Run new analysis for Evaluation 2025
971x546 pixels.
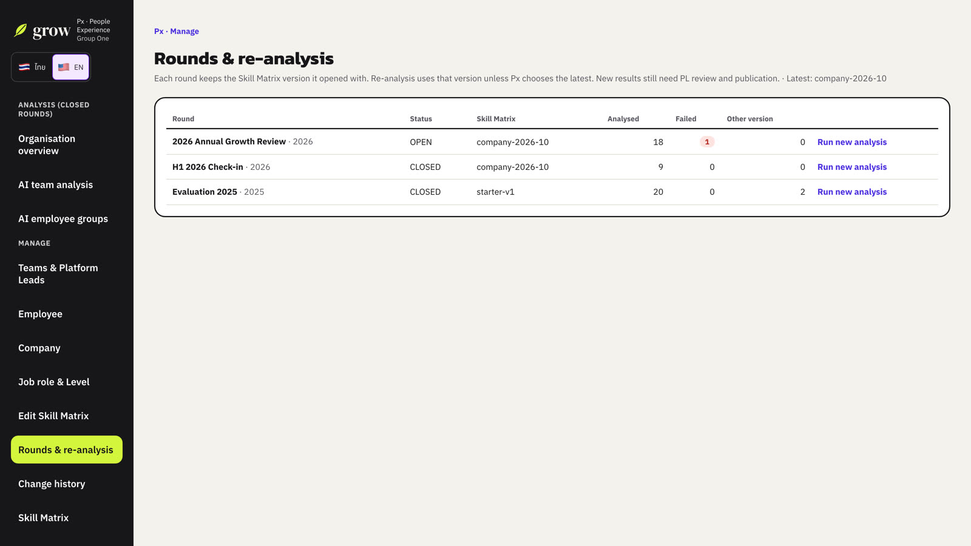[852, 192]
